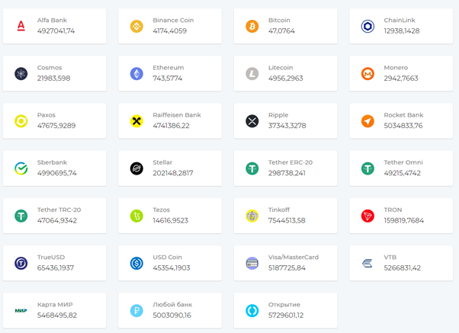Click the TRON value 159819,7684

pyautogui.click(x=404, y=220)
